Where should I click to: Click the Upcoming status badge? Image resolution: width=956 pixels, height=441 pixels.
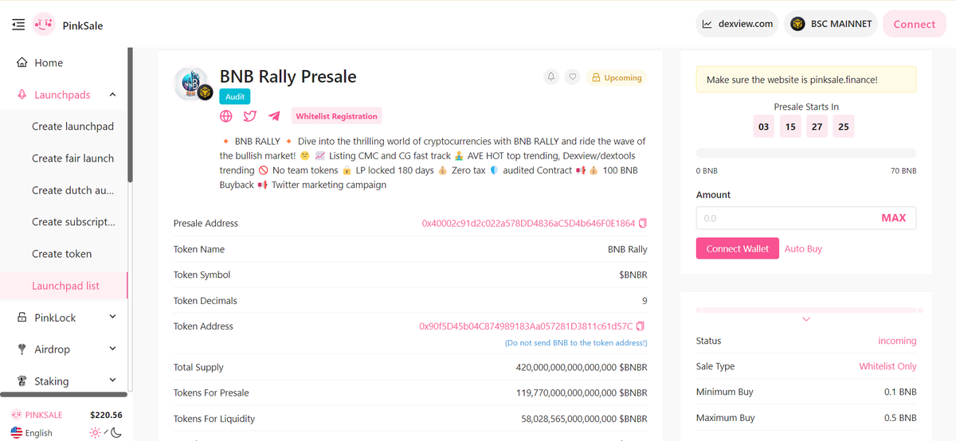pyautogui.click(x=617, y=78)
